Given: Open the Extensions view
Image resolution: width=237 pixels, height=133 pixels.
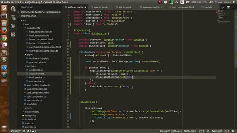Looking at the screenshot, I should tap(13, 34).
